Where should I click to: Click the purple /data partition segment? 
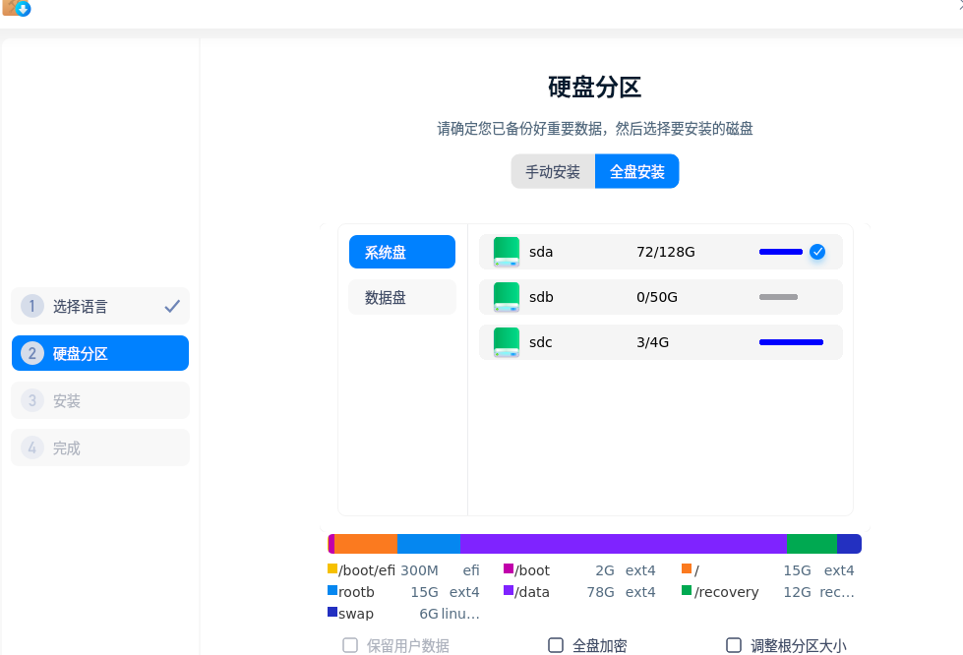623,544
